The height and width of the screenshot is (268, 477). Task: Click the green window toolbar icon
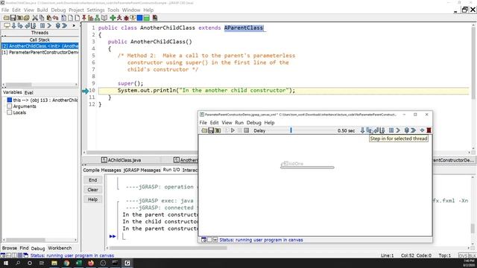146,18
